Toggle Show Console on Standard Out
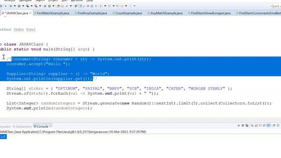 (264, 126)
